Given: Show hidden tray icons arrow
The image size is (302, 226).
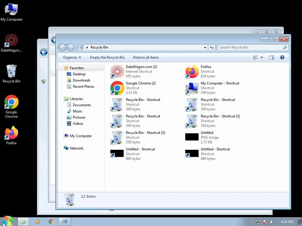Looking at the screenshot, I should click(251, 222).
